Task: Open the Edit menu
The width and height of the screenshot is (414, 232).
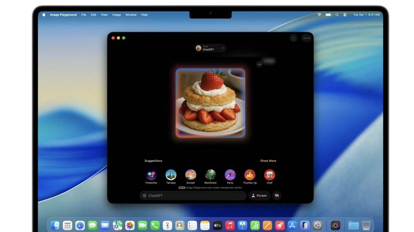Action: pos(93,15)
